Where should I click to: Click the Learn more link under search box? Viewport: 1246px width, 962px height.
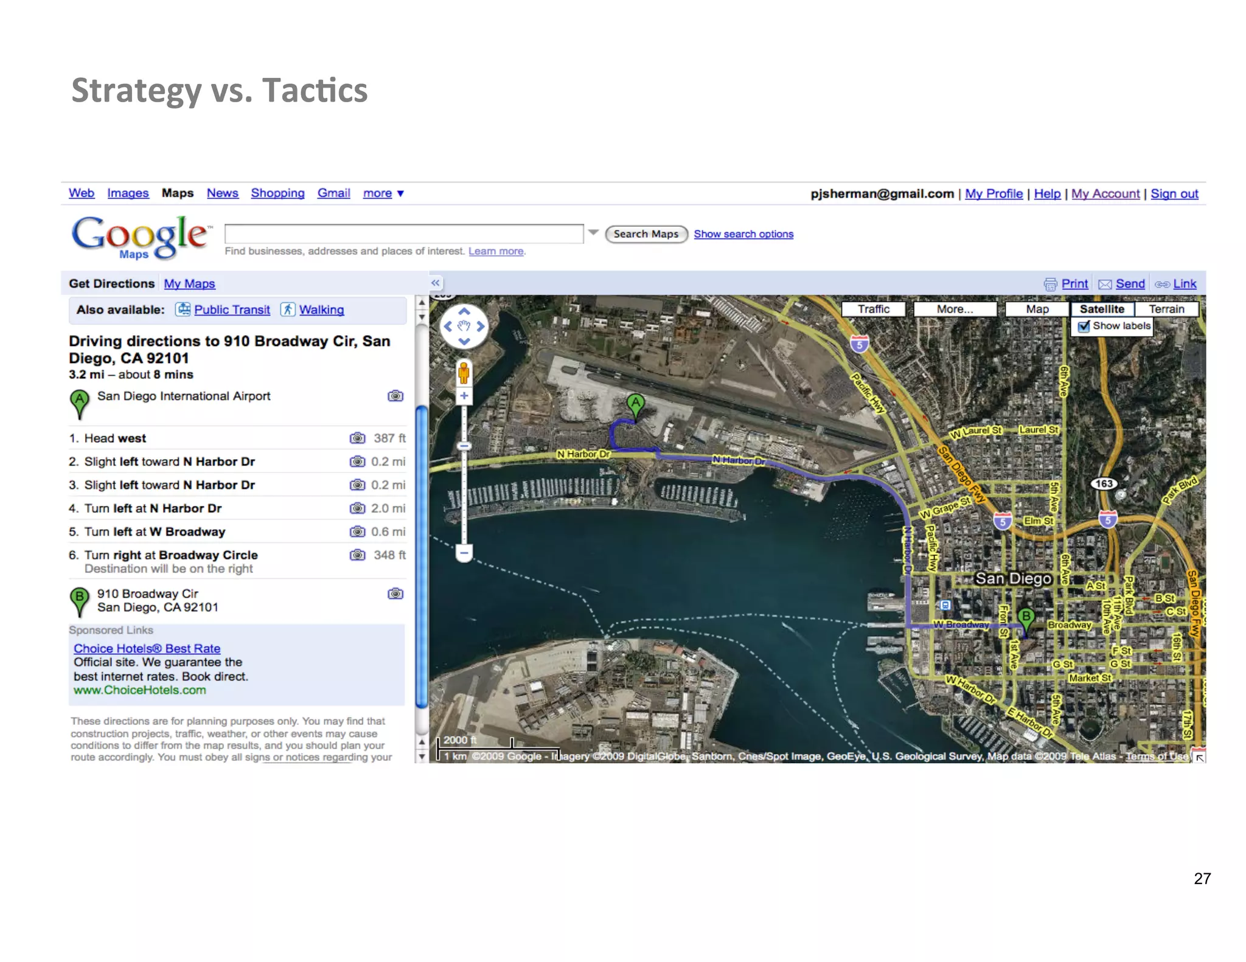tap(496, 251)
